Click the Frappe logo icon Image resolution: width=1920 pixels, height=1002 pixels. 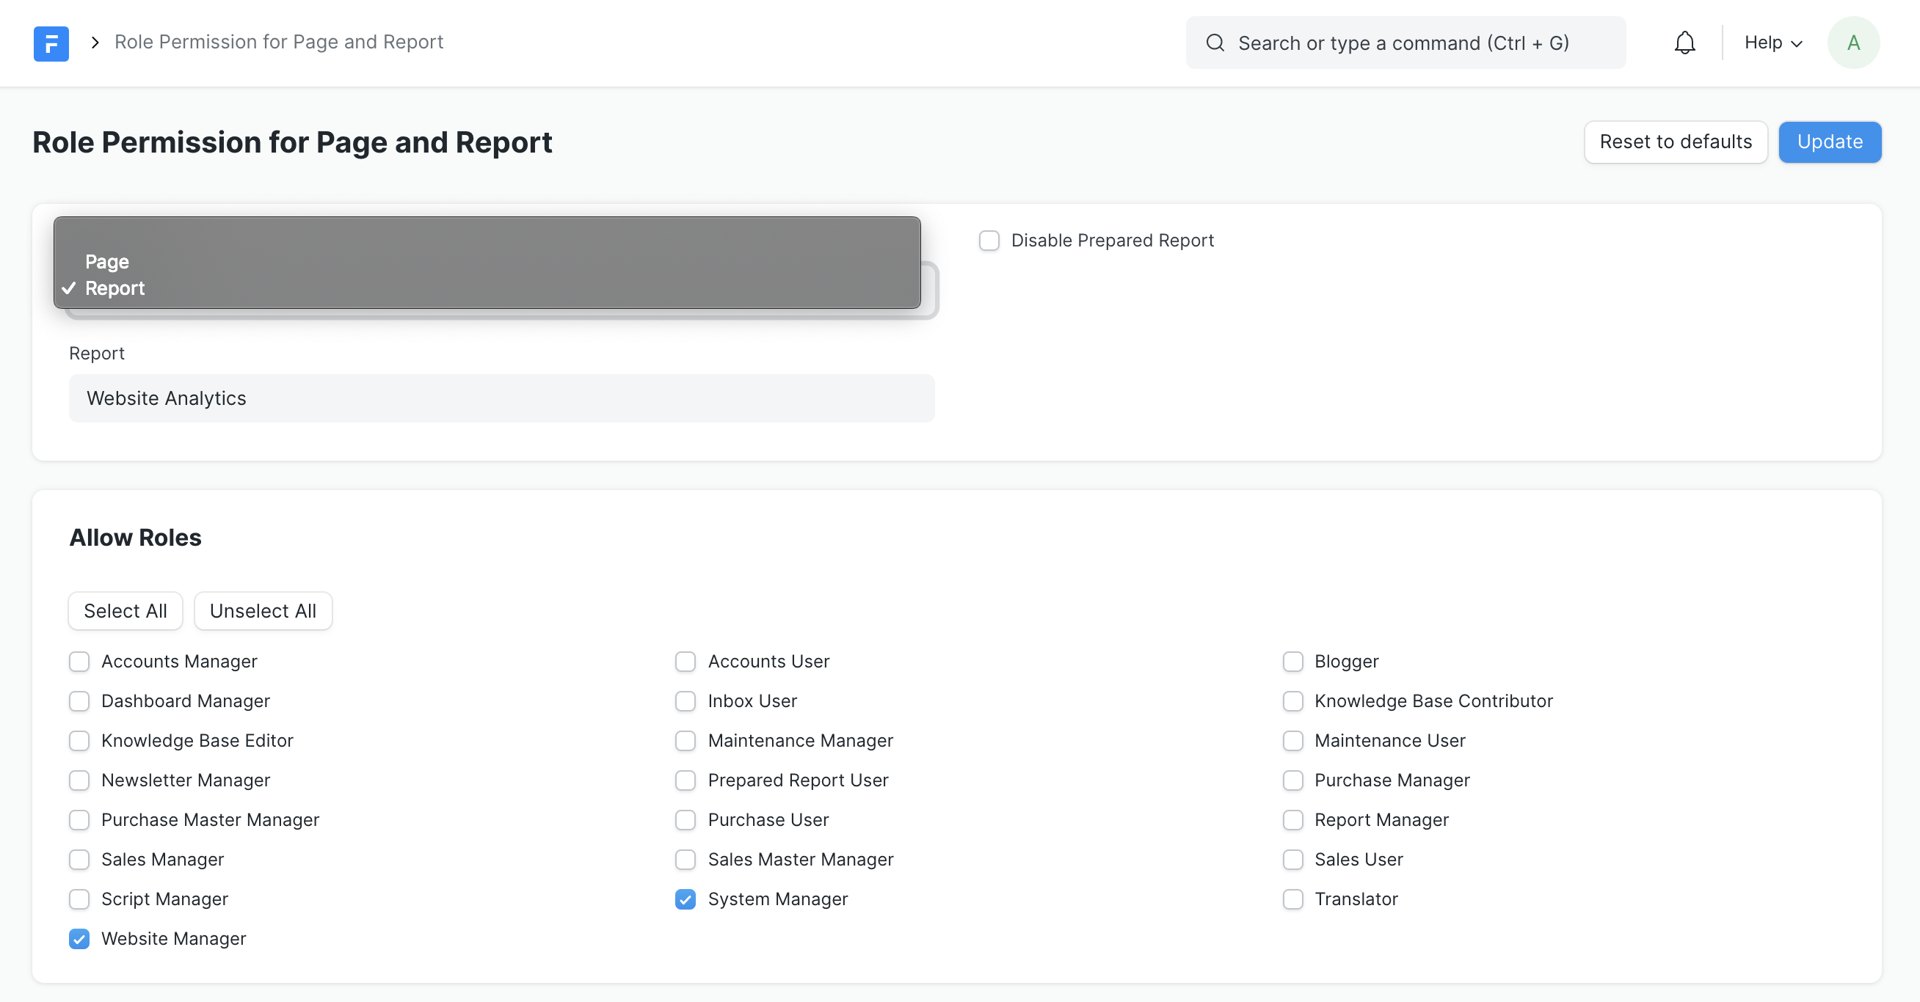(x=51, y=43)
